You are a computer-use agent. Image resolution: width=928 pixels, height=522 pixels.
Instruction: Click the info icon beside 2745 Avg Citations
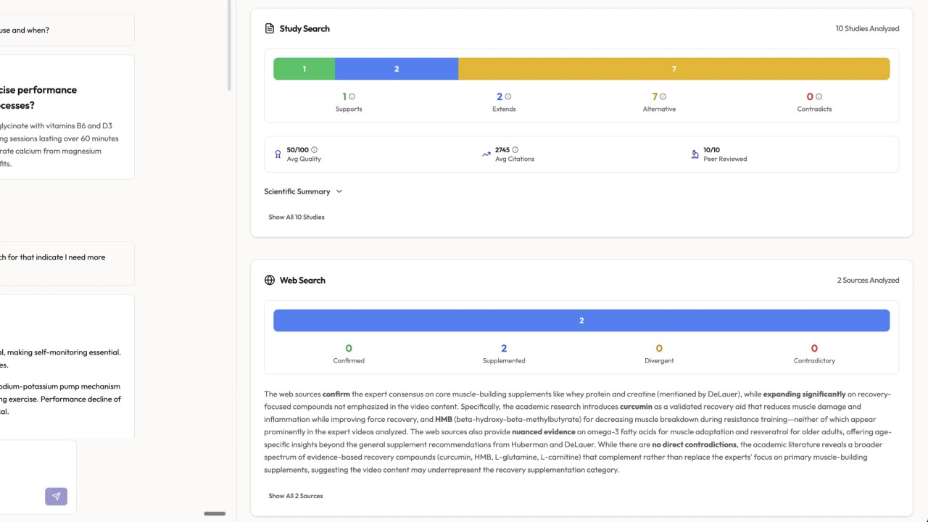515,149
